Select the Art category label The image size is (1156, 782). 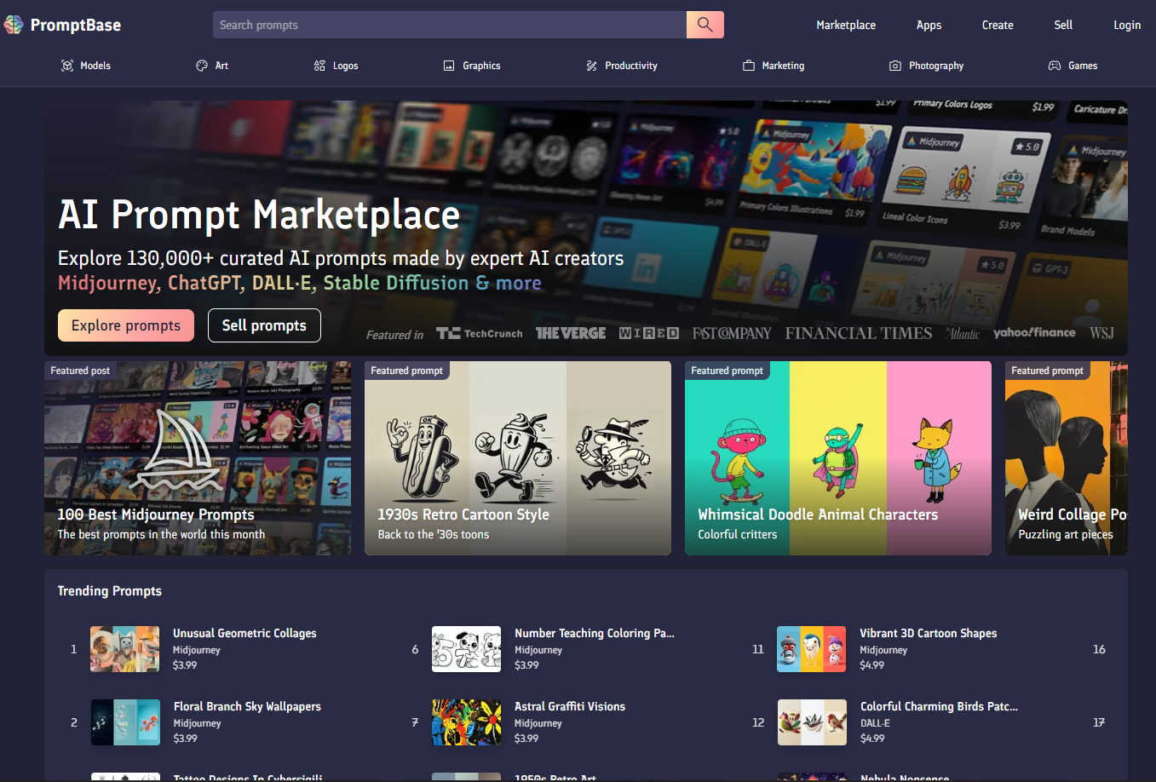pyautogui.click(x=221, y=66)
